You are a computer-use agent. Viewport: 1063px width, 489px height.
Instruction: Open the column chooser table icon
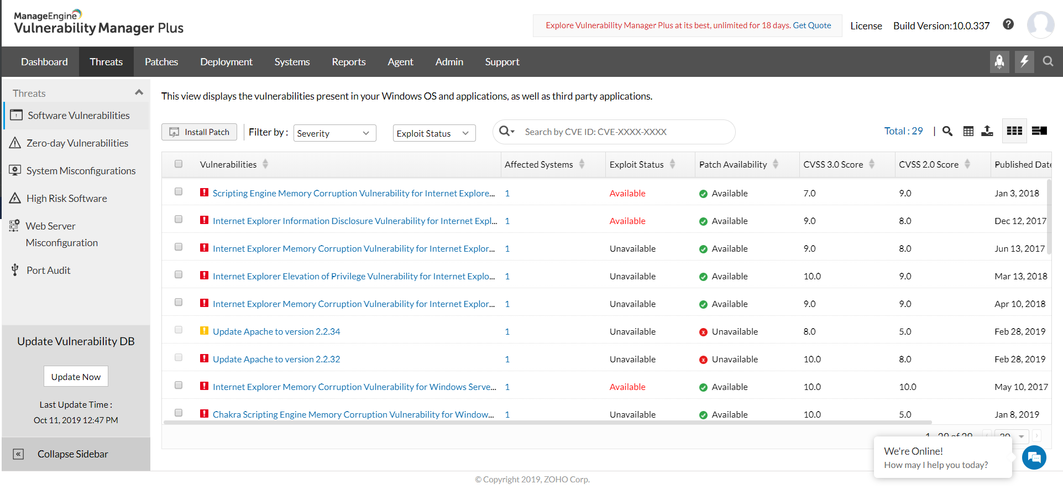click(x=968, y=131)
